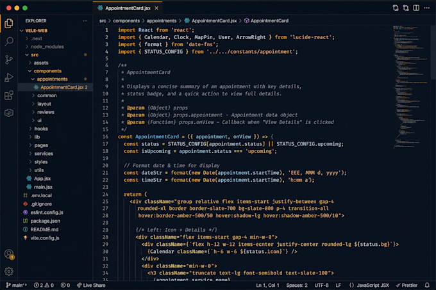Expand the reviews folder

pos(56,112)
